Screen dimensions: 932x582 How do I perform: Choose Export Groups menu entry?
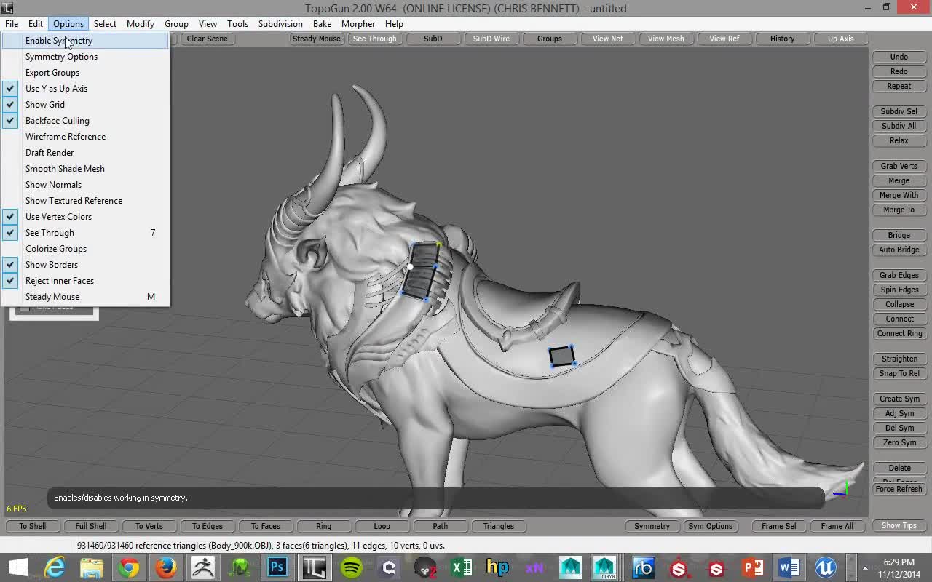[x=86, y=73]
